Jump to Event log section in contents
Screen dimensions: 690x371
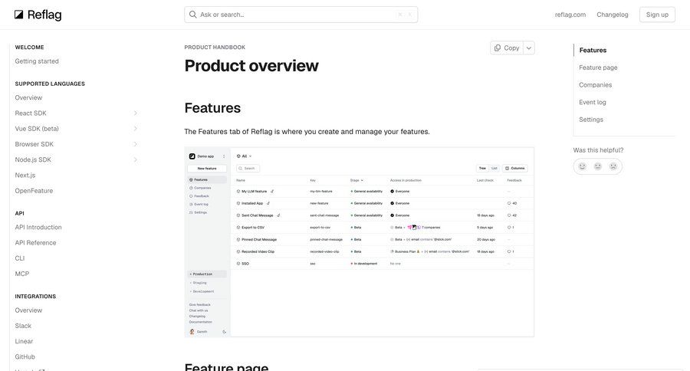[x=593, y=102]
